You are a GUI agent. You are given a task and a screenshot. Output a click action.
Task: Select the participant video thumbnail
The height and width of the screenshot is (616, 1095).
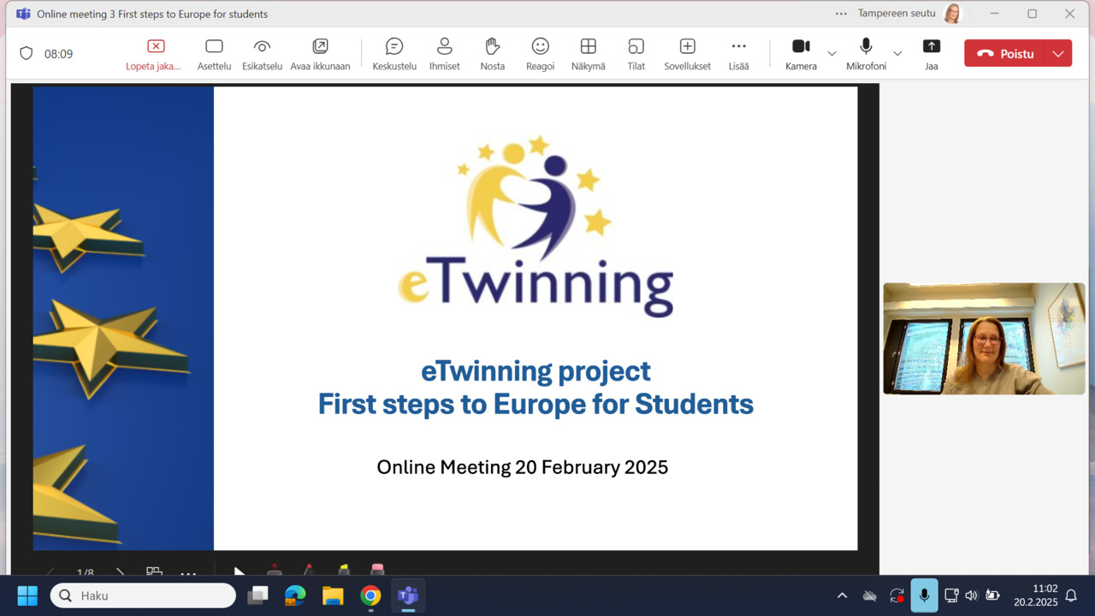click(984, 339)
